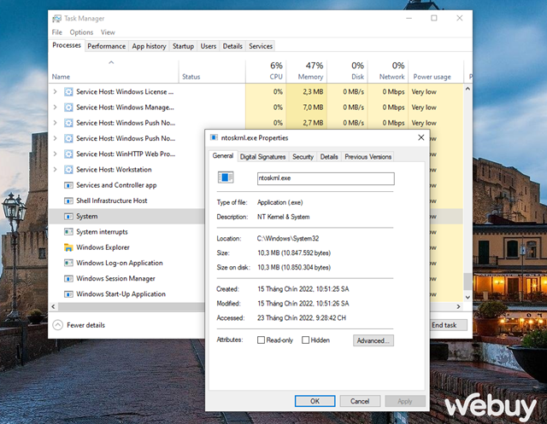Click the vertical scrollbar thumb in process list
This screenshot has width=547, height=424.
(x=468, y=282)
